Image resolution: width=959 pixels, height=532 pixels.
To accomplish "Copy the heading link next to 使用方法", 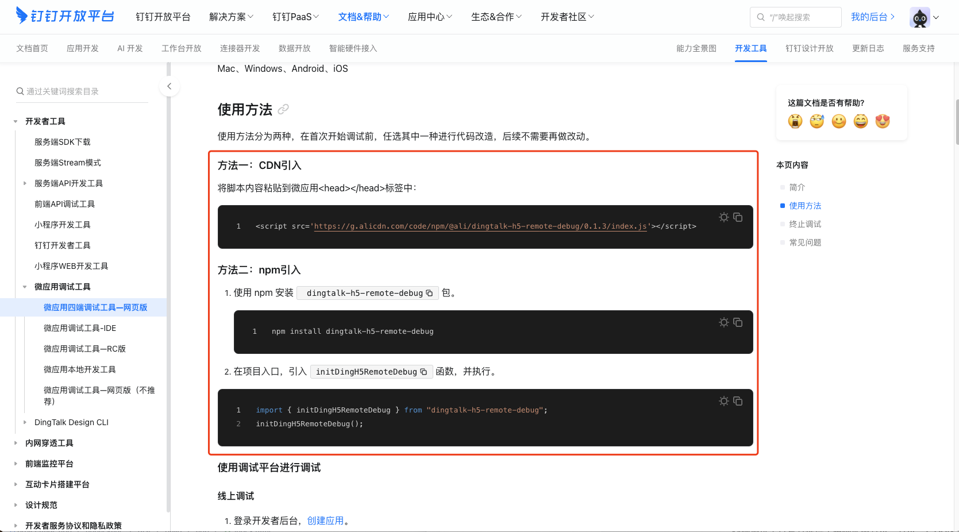I will (283, 109).
